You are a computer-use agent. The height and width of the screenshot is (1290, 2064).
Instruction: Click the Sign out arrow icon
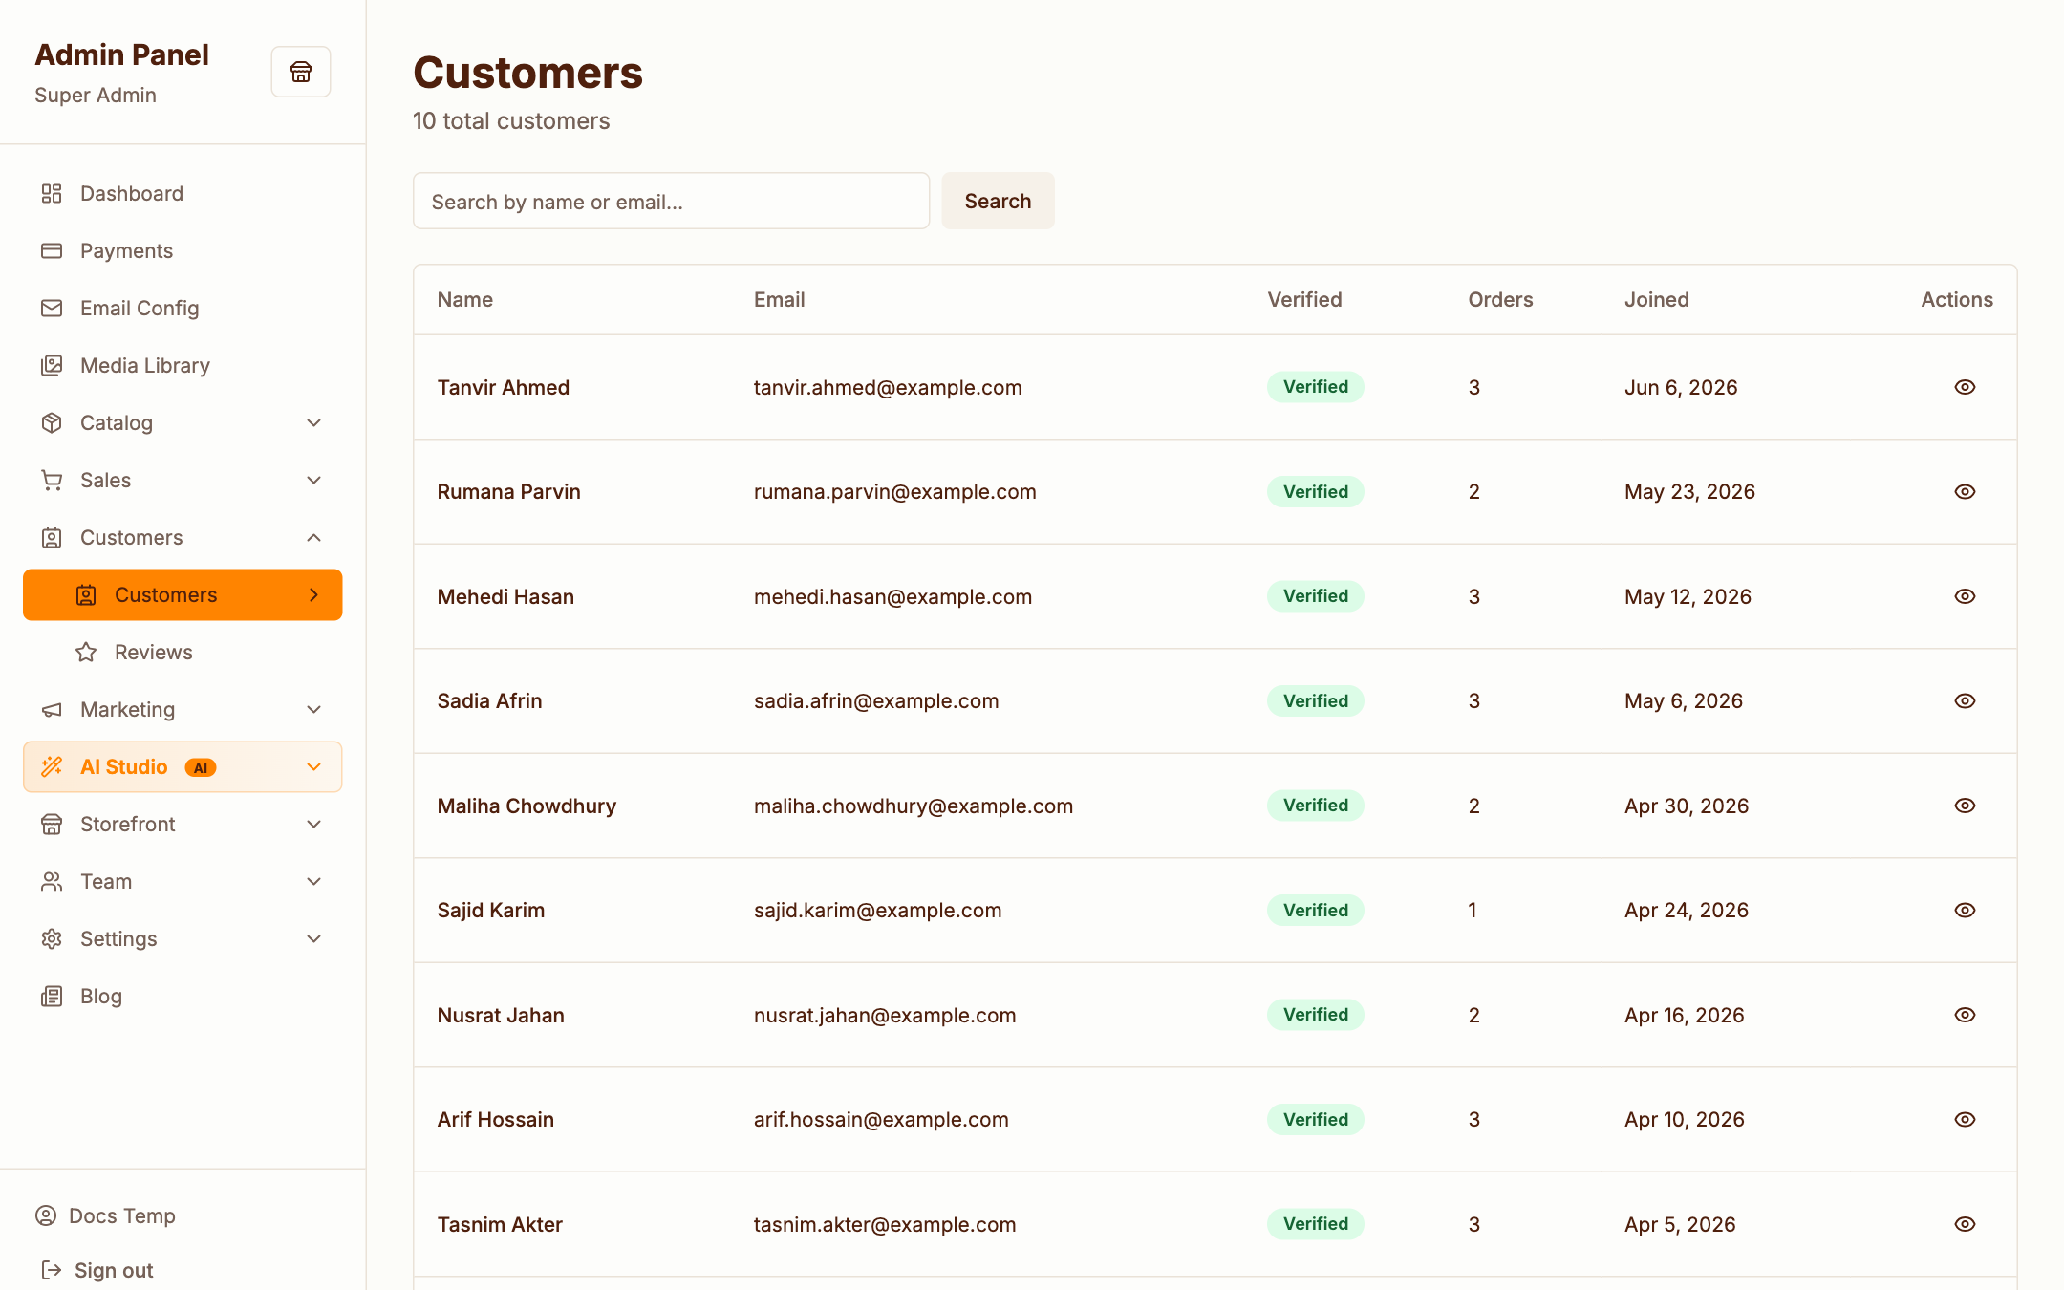click(52, 1270)
